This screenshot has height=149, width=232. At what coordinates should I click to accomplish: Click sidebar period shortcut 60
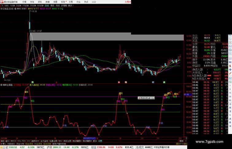(230, 100)
